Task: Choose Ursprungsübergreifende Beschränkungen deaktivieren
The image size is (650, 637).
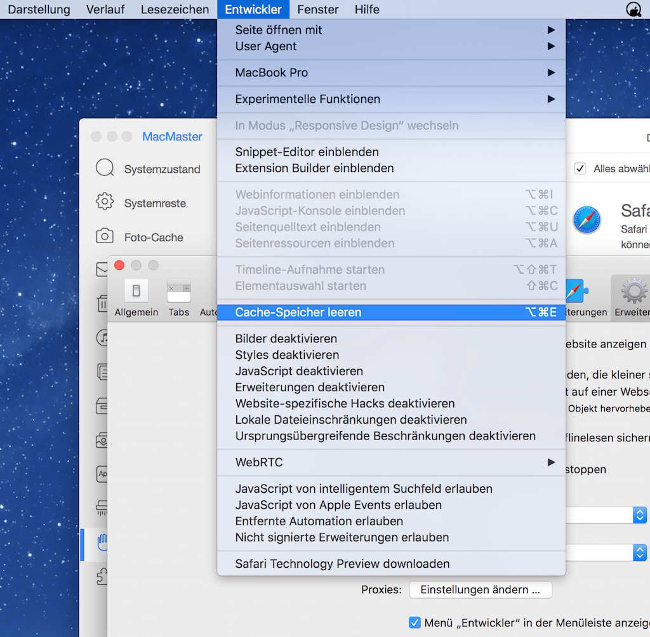Action: (391, 436)
